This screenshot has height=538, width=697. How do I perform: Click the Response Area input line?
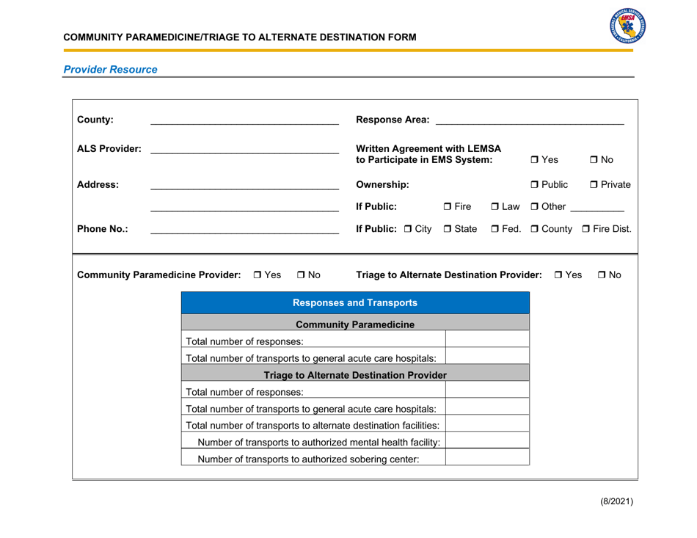[528, 120]
